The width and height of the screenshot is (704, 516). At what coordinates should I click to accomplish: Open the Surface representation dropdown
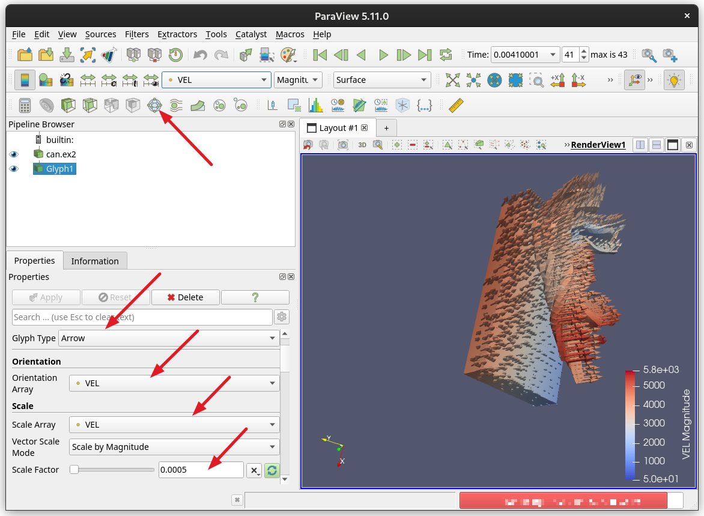click(382, 80)
